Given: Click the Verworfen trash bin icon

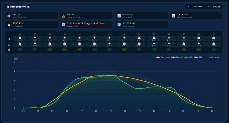Looking at the screenshot, I should pos(63,25).
